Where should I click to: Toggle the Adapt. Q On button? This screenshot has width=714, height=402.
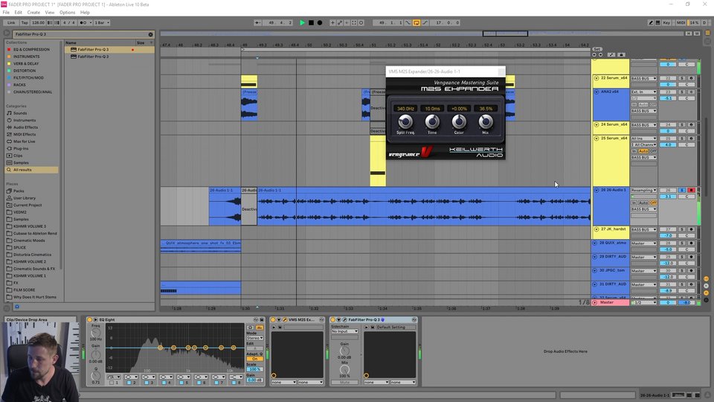[x=254, y=359]
